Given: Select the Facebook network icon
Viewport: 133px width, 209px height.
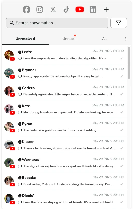Looking at the screenshot, I should (x=26, y=9).
